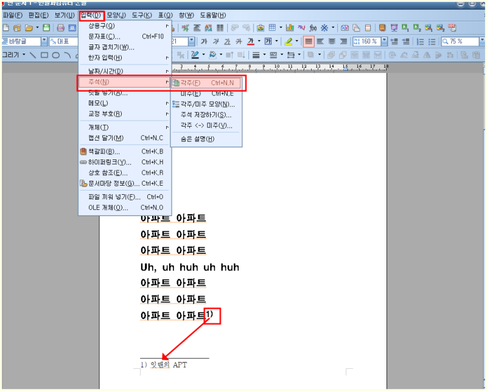The image size is (487, 392).
Task: Open the 160 % line spacing dropdown
Action: 385,41
